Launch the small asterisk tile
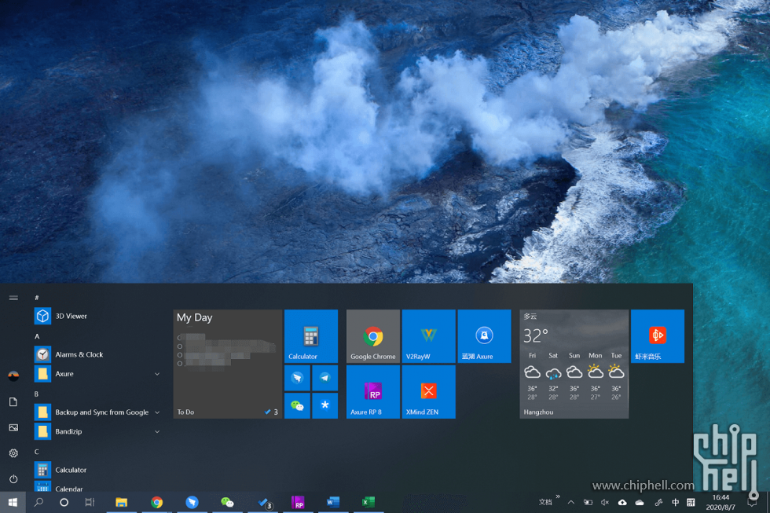Screen dimensions: 770x513 [324, 405]
